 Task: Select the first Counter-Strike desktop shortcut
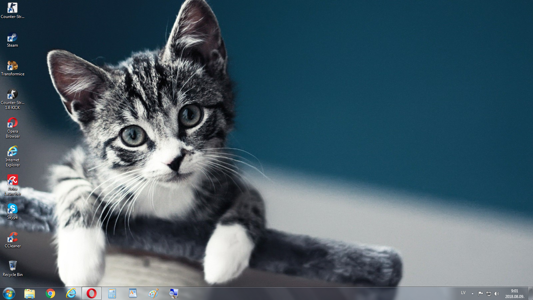[13, 10]
